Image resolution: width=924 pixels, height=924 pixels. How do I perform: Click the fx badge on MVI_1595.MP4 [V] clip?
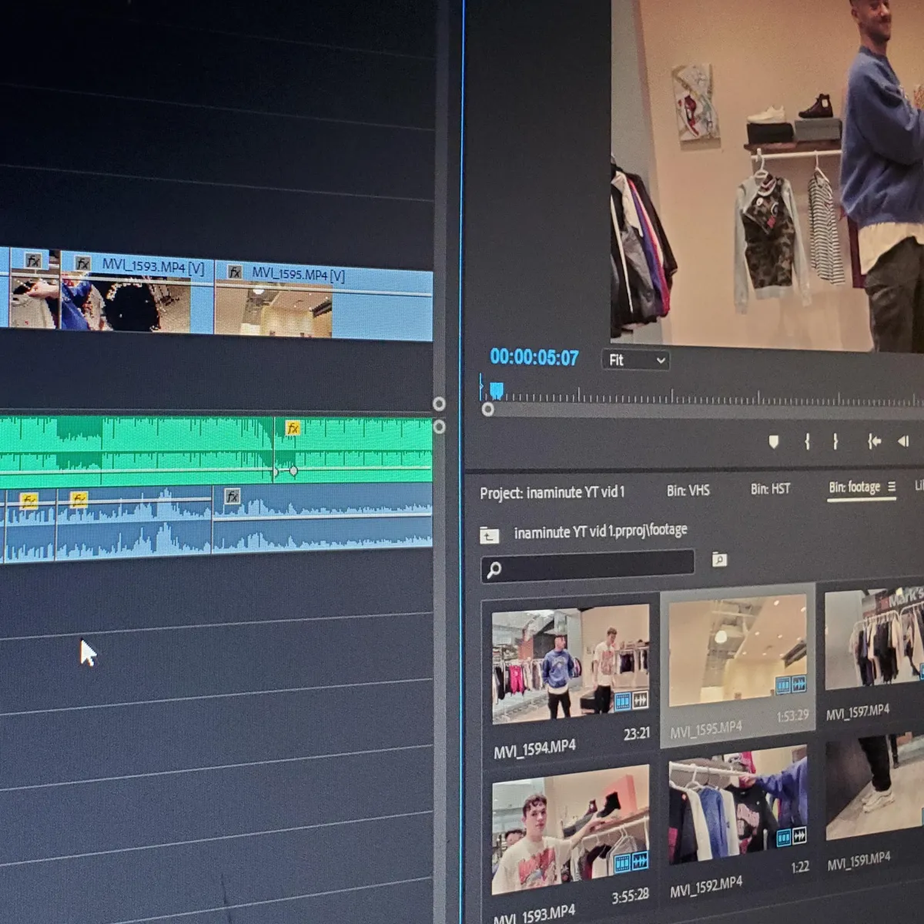[235, 272]
